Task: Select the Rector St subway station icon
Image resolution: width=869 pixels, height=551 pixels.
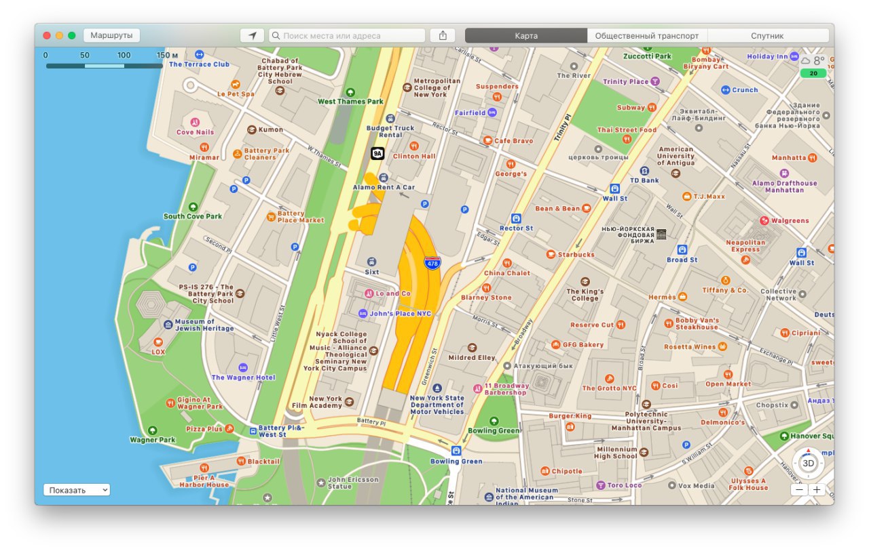Action: pyautogui.click(x=516, y=219)
